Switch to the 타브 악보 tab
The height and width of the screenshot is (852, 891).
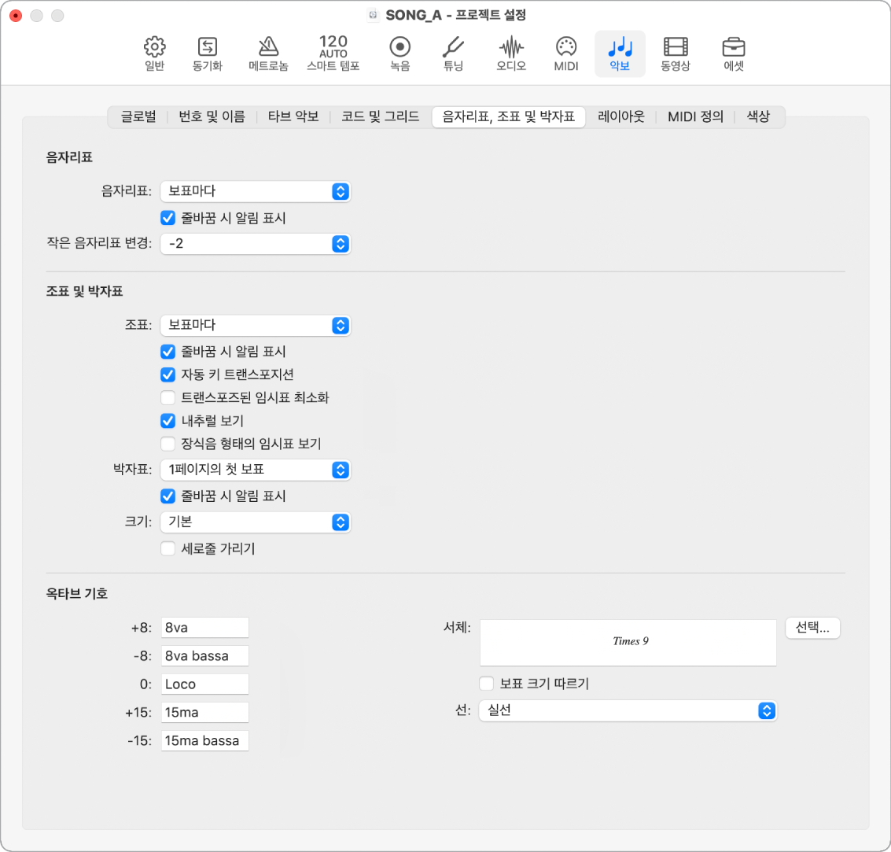point(293,116)
